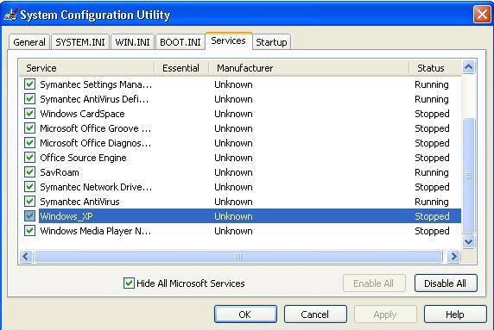Click the horizontal scrollbar left arrow
This screenshot has height=330, width=494.
pos(26,257)
